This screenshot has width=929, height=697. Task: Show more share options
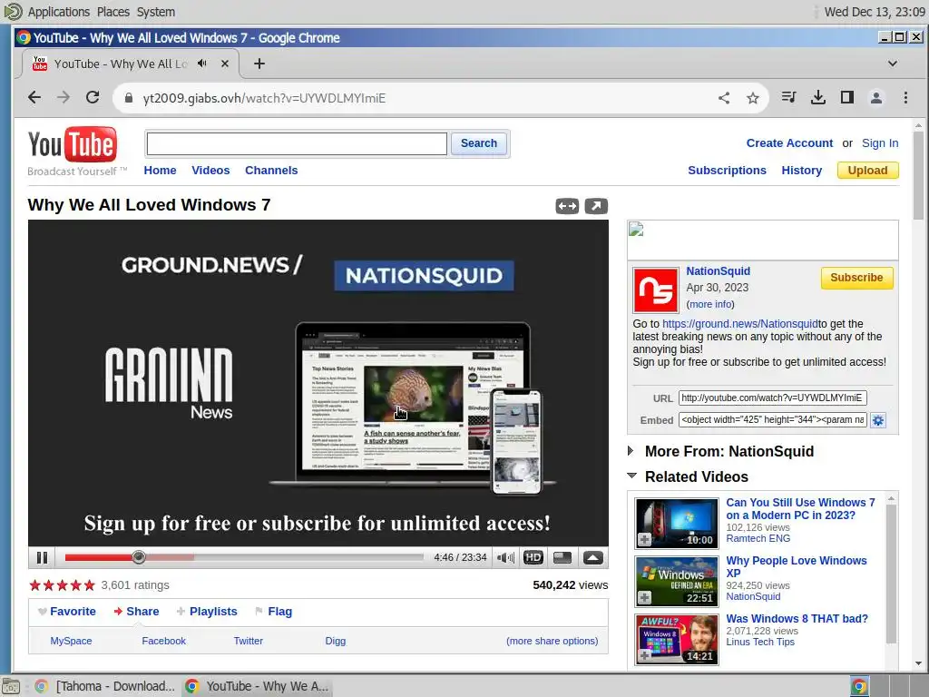[552, 641]
